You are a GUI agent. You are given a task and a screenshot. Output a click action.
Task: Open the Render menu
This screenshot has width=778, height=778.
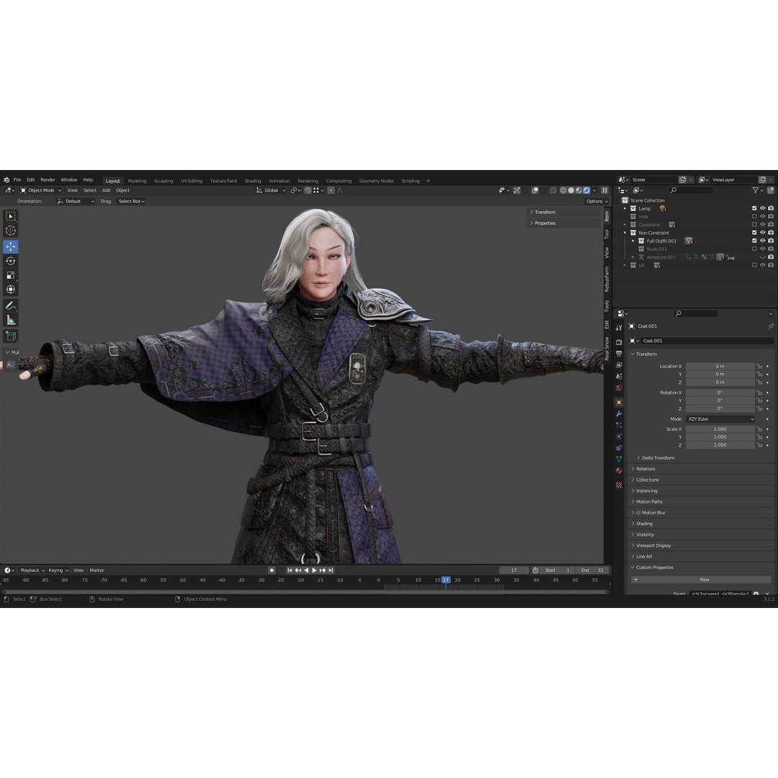click(x=48, y=180)
